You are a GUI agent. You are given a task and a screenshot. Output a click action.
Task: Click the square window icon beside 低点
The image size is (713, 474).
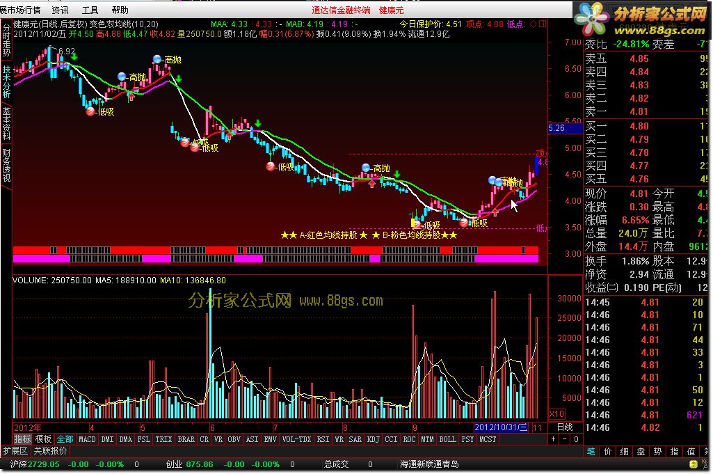coord(543,24)
